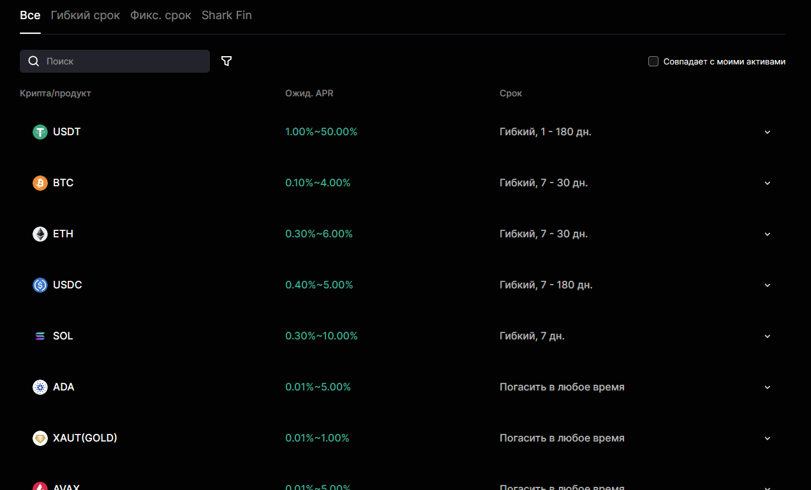This screenshot has height=490, width=811.
Task: Click ADA term 'Погасить в любое время'
Action: [562, 387]
